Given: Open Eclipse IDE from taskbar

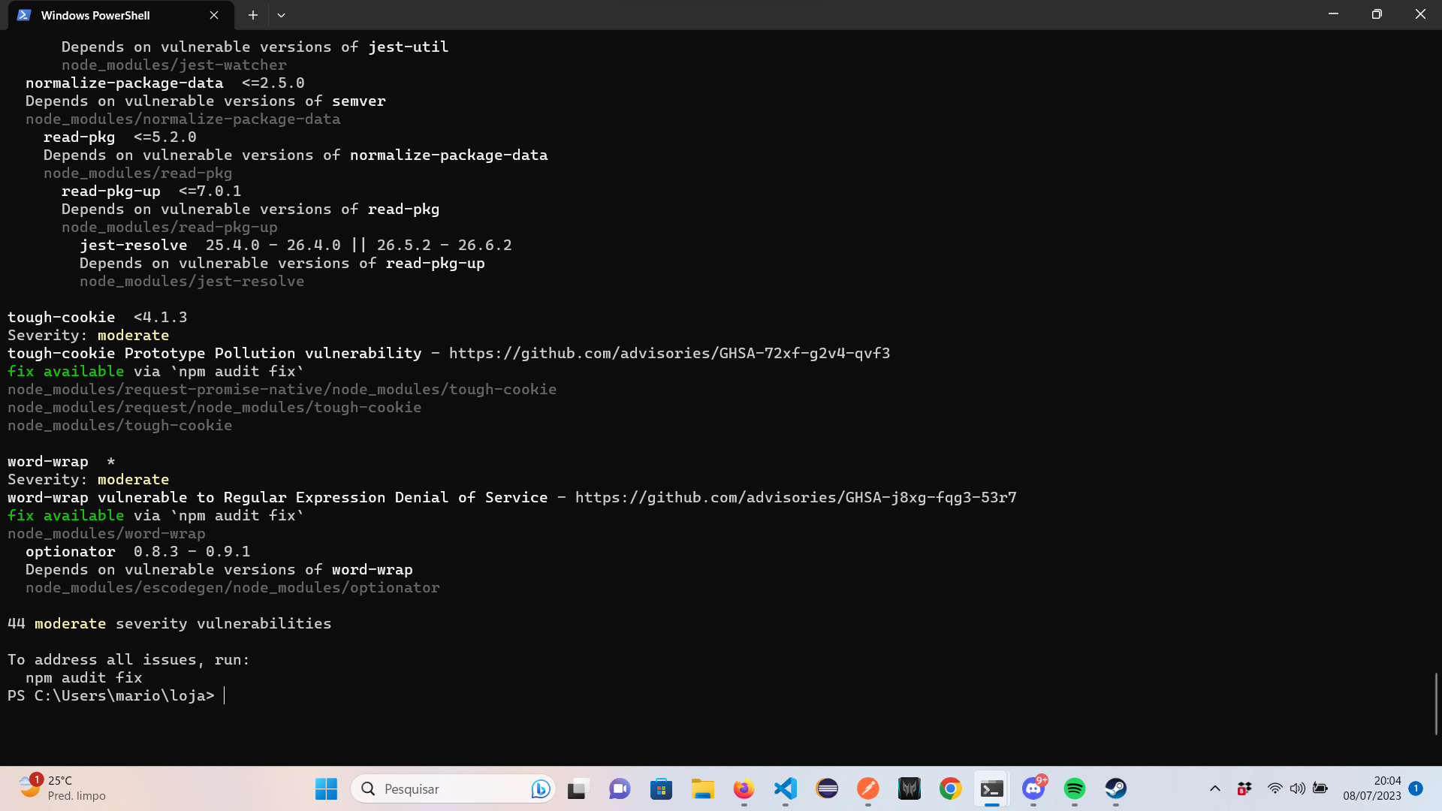Looking at the screenshot, I should 827,788.
